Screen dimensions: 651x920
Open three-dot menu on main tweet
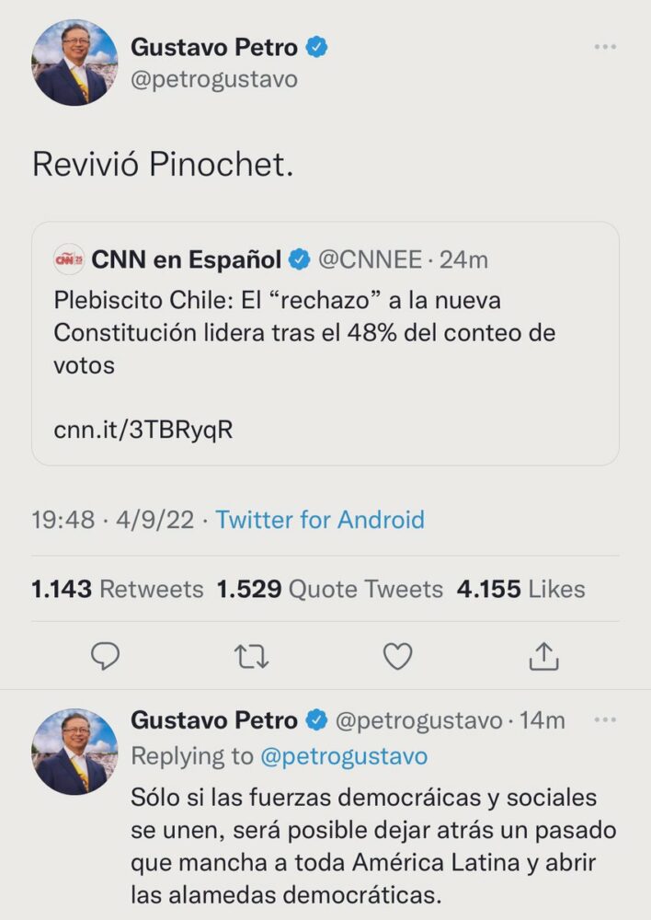coord(604,47)
